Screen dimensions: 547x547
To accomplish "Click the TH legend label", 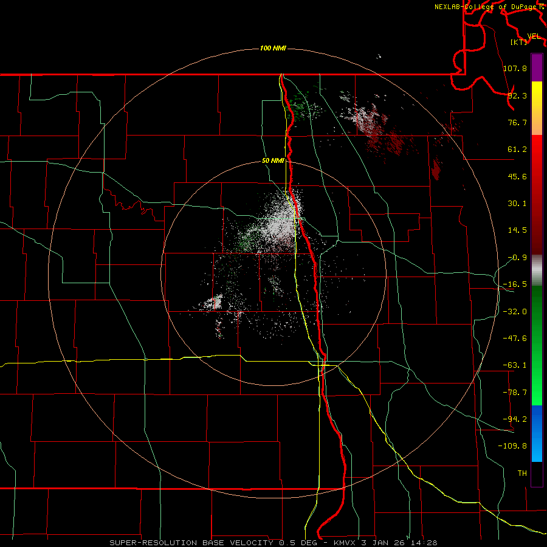I will pos(522,473).
